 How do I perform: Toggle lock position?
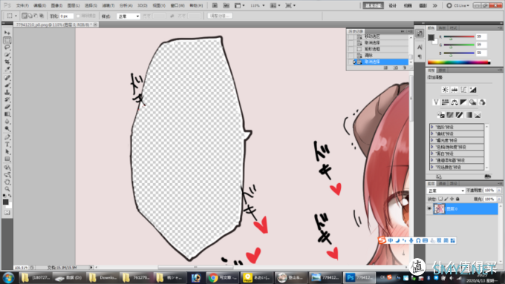pos(452,199)
